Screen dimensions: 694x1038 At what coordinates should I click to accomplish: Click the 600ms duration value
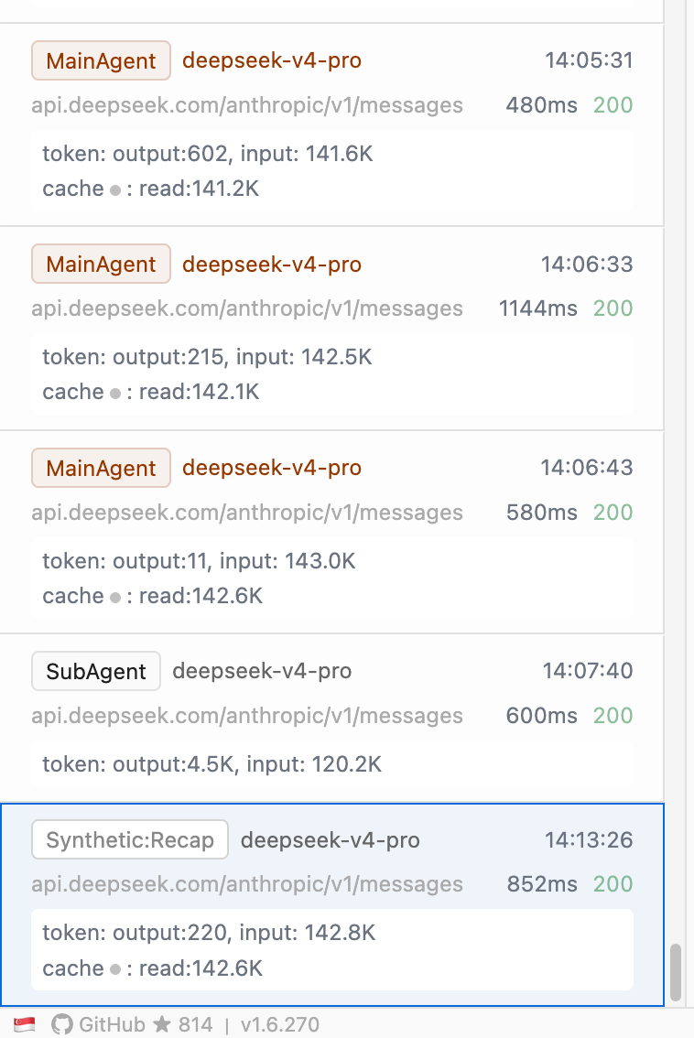click(542, 716)
